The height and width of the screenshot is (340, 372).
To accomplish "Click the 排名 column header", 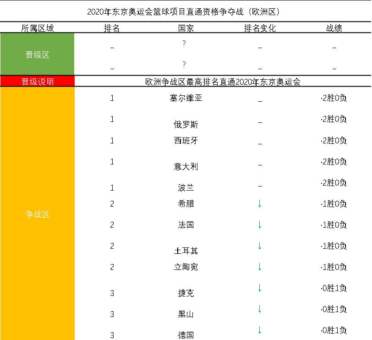I will point(111,27).
